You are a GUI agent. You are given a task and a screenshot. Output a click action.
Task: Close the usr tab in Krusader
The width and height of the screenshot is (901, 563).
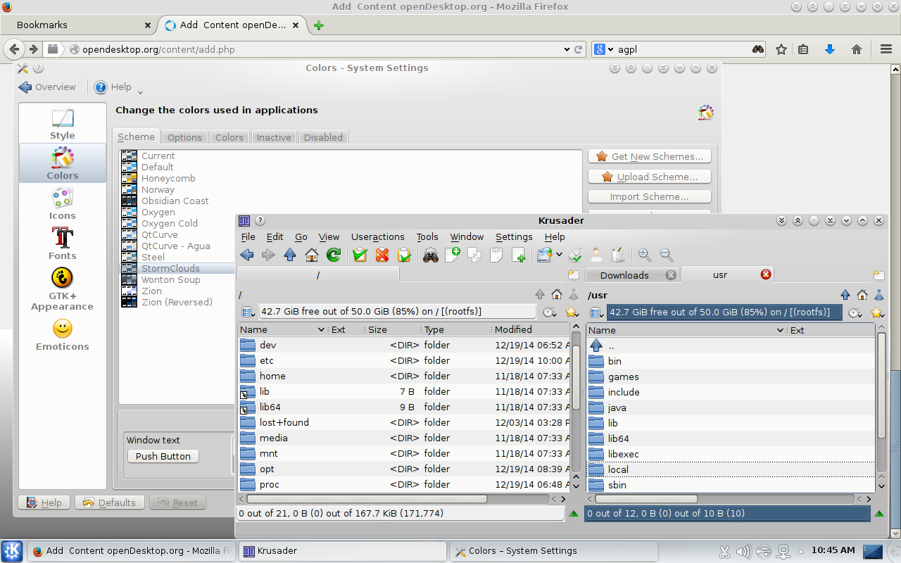click(x=766, y=274)
